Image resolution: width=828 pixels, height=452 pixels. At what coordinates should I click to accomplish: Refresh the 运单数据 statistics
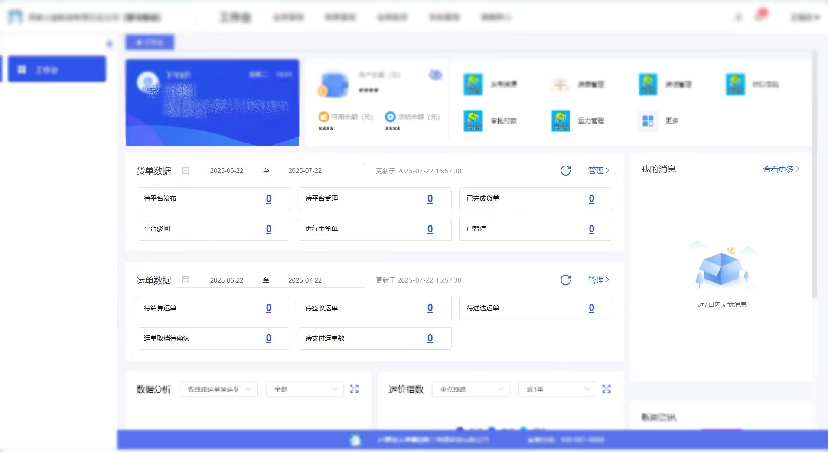coord(565,280)
